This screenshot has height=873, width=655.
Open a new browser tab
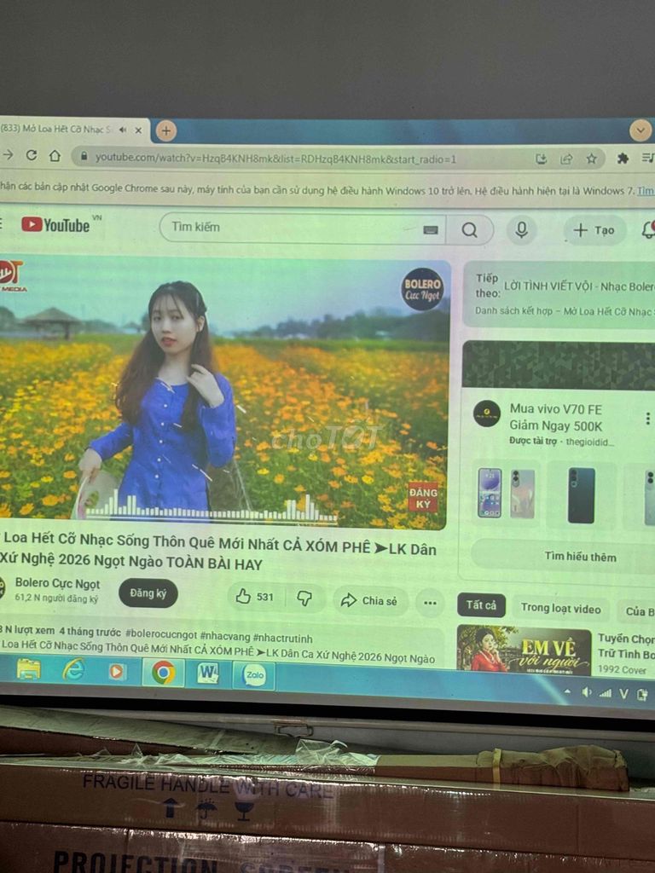(x=165, y=131)
